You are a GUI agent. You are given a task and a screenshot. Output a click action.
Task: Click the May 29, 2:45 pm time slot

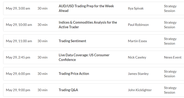pyautogui.click(x=18, y=57)
